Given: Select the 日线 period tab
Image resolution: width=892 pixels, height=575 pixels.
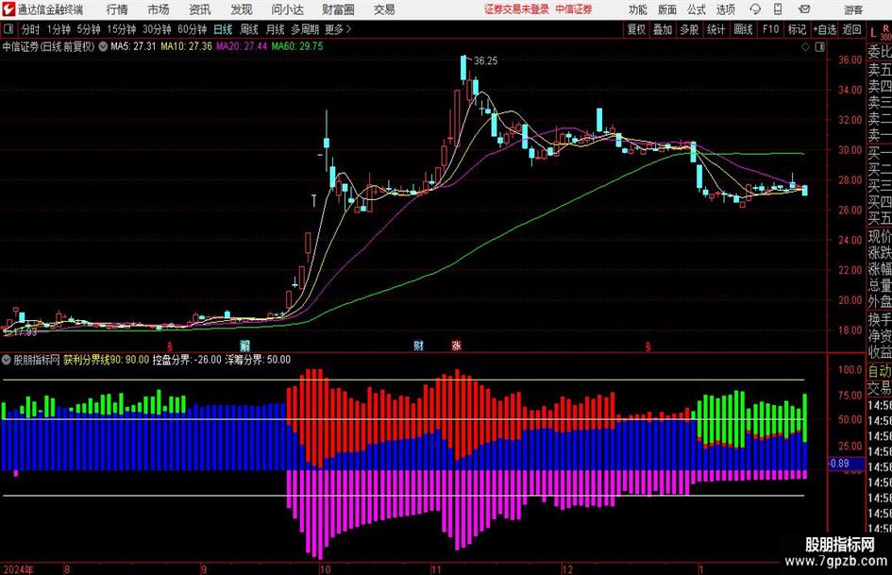Looking at the screenshot, I should [x=223, y=29].
